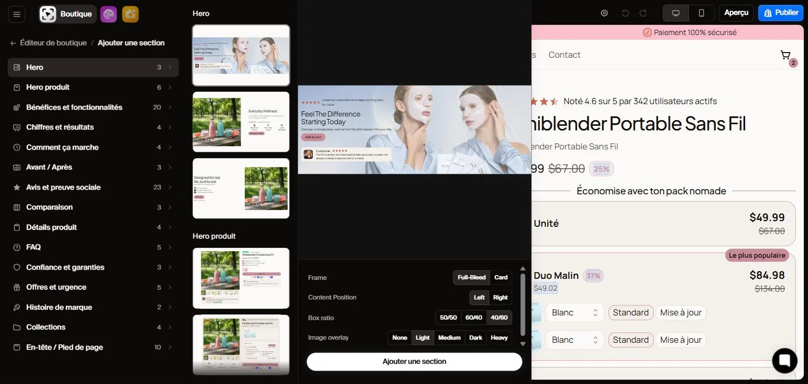
Task: Expand the Histoire de marque category
Action: 93,307
